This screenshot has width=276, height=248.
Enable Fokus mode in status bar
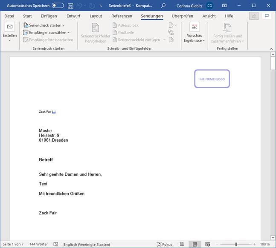(x=164, y=245)
